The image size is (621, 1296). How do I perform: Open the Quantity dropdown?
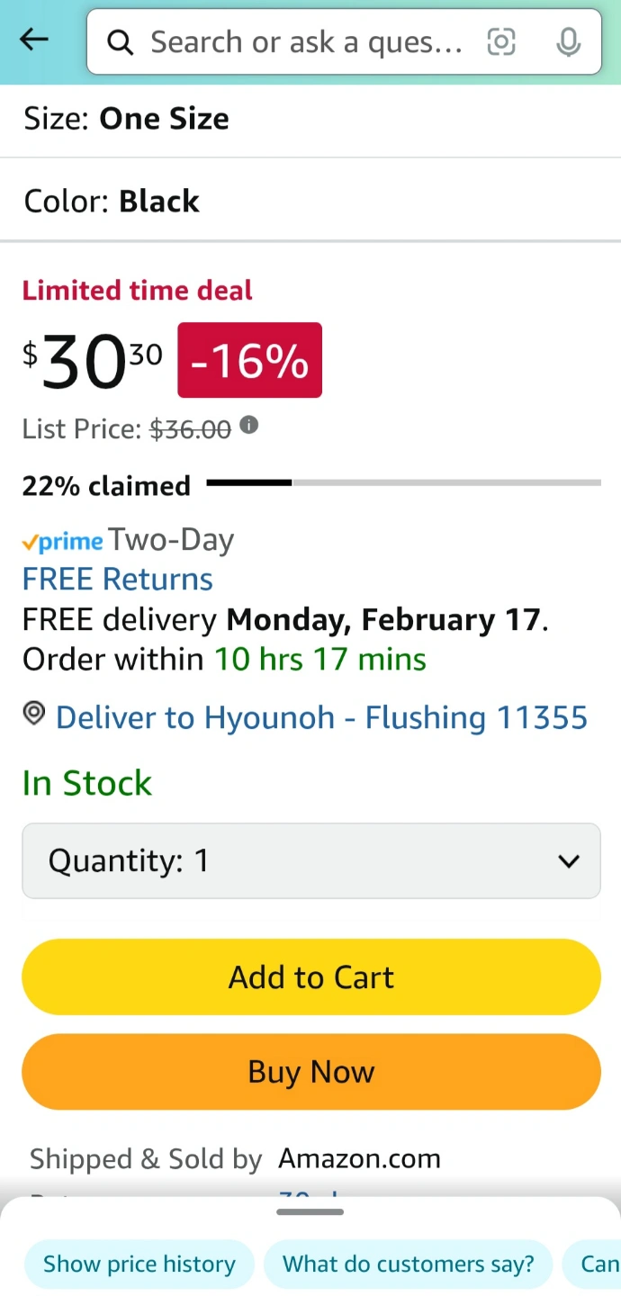[x=311, y=860]
